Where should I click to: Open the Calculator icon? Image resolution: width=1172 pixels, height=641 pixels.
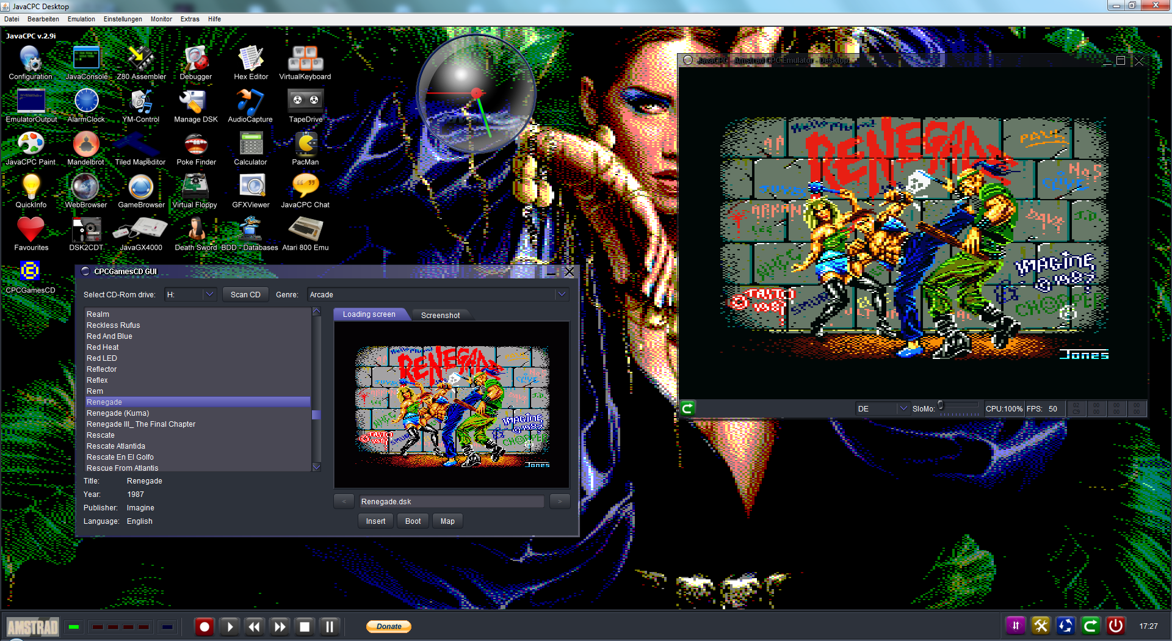[251, 148]
